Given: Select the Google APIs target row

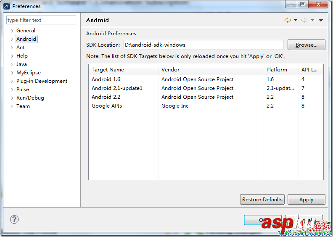Looking at the screenshot, I should (x=206, y=105).
